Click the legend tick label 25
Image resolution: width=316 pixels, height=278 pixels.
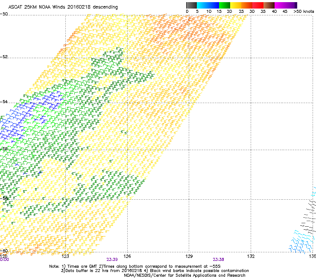click(241, 12)
